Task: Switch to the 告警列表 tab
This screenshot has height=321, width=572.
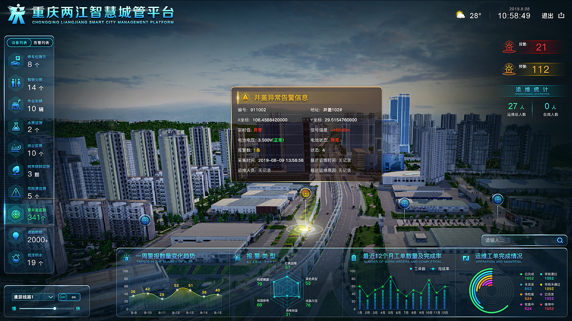Action: [42, 43]
